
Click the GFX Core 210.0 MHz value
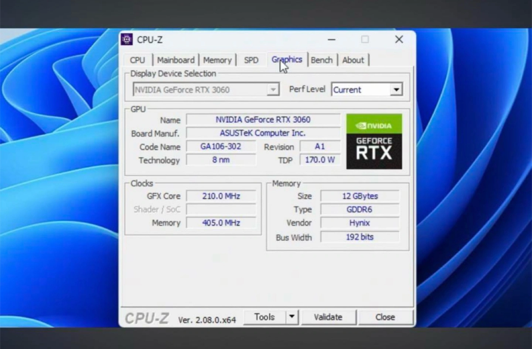[x=221, y=196]
